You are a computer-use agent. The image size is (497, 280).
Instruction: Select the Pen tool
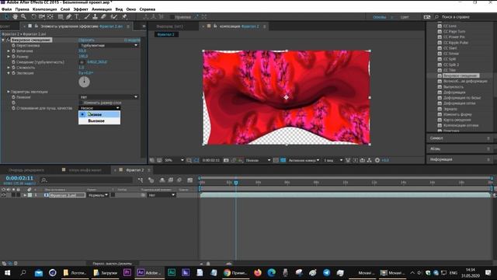point(69,16)
